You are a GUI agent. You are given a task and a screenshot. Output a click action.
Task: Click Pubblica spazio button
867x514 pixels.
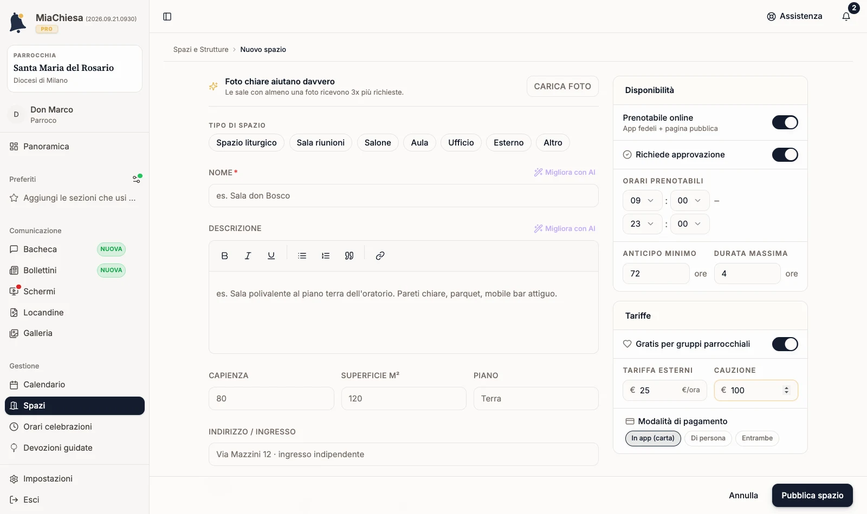click(x=812, y=496)
